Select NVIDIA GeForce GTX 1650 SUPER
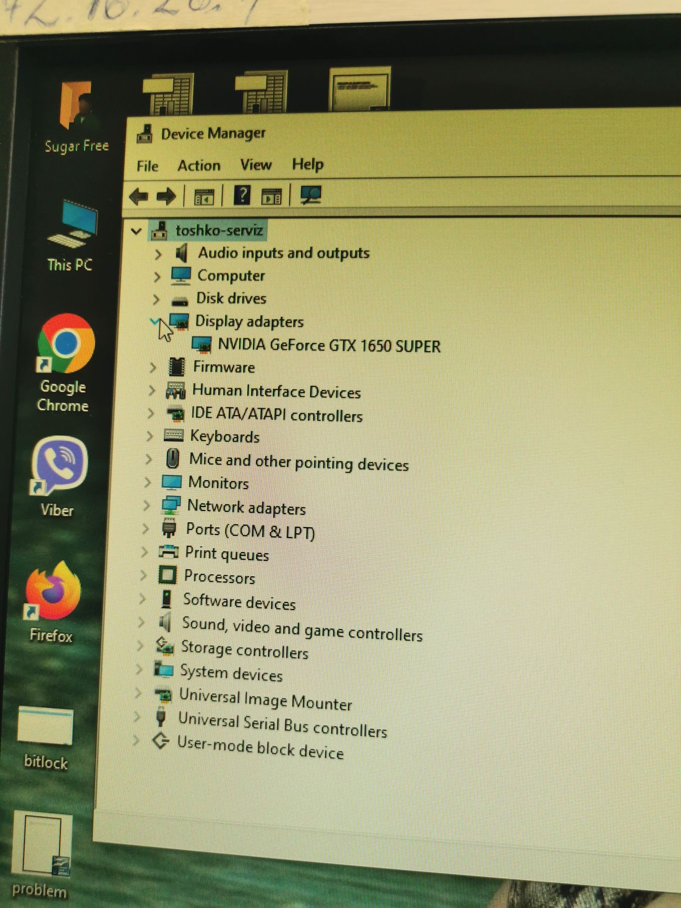Screen dimensions: 681x908 coord(330,345)
